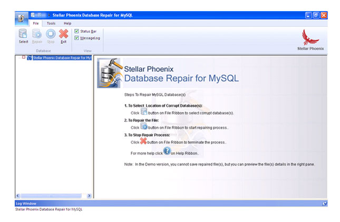Open the Help ribbon tab
The height and width of the screenshot is (222, 340).
click(67, 23)
